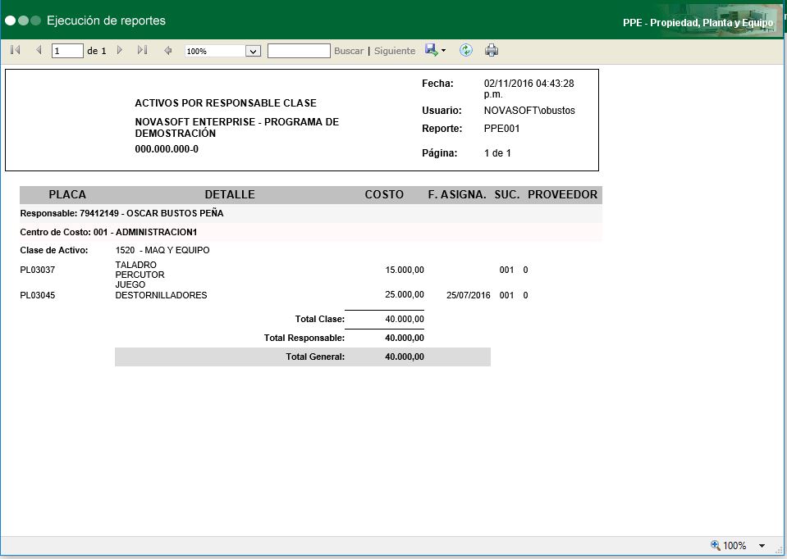The width and height of the screenshot is (787, 559).
Task: Click the report code PPE001
Action: [502, 129]
